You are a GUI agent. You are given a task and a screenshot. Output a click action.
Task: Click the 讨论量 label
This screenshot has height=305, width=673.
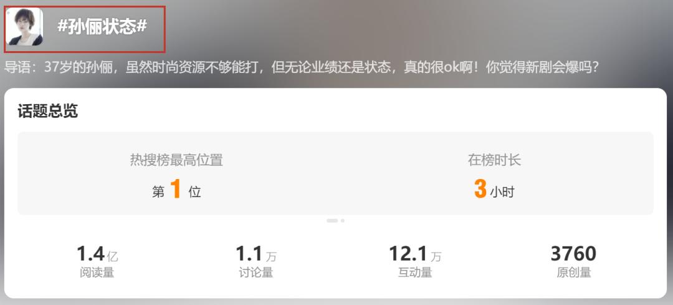[x=256, y=273]
